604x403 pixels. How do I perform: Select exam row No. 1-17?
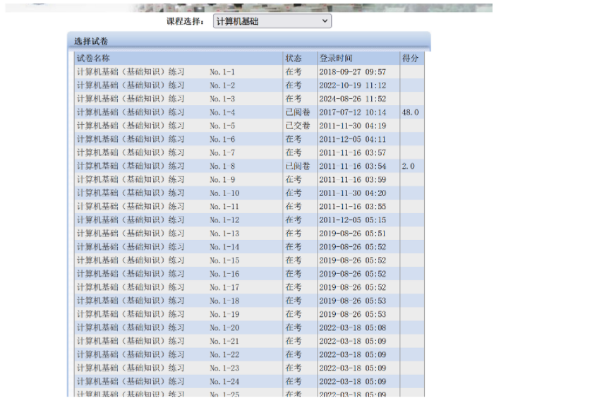[249, 287]
